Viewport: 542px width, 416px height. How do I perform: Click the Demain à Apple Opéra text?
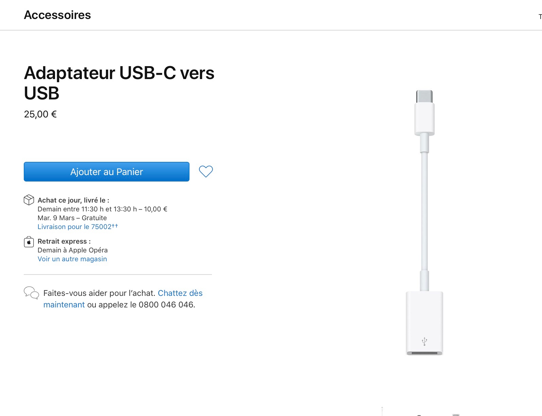[72, 250]
